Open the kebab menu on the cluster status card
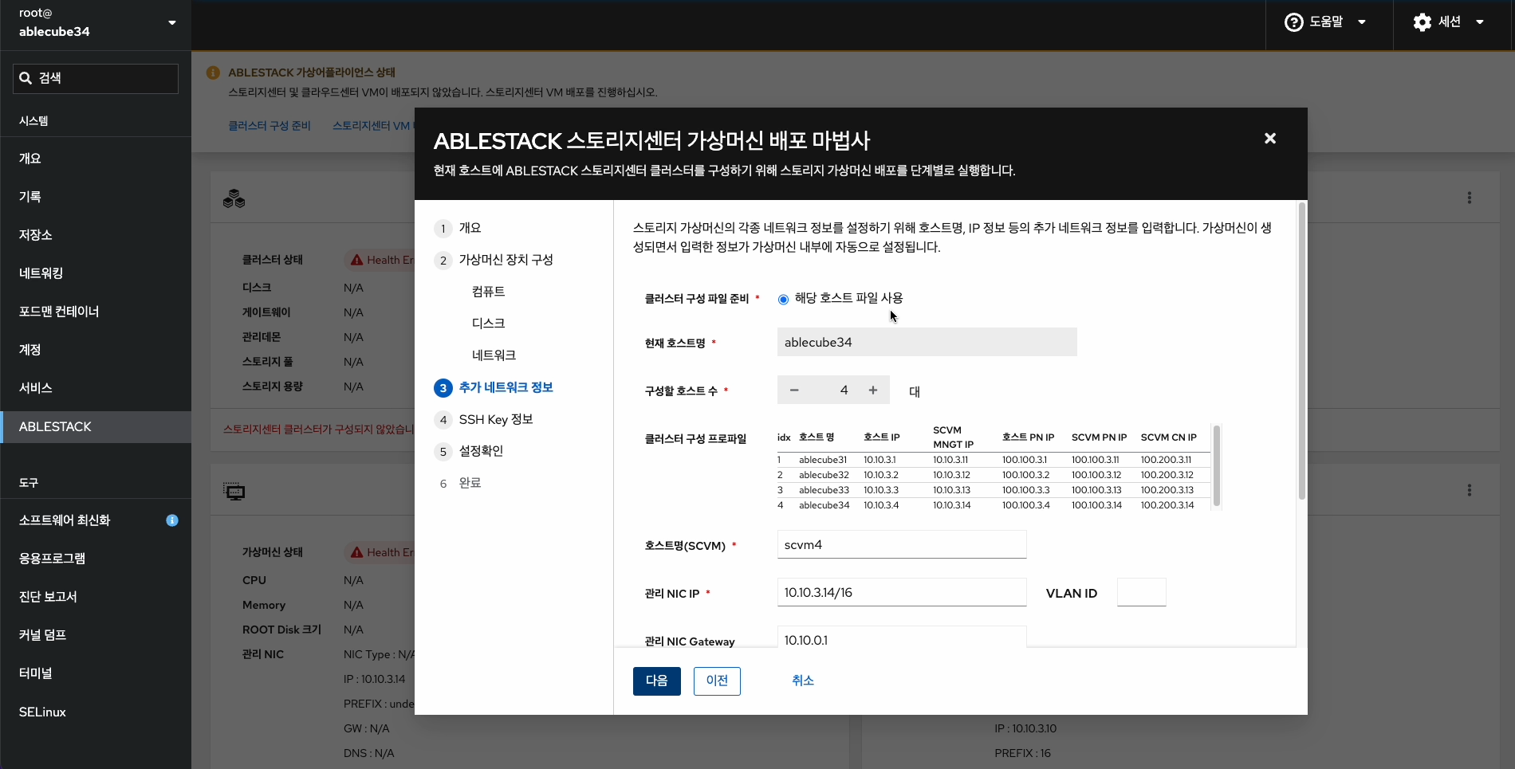This screenshot has width=1515, height=769. [1470, 197]
